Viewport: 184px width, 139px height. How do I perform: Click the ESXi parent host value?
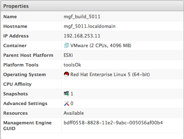coord(68,55)
